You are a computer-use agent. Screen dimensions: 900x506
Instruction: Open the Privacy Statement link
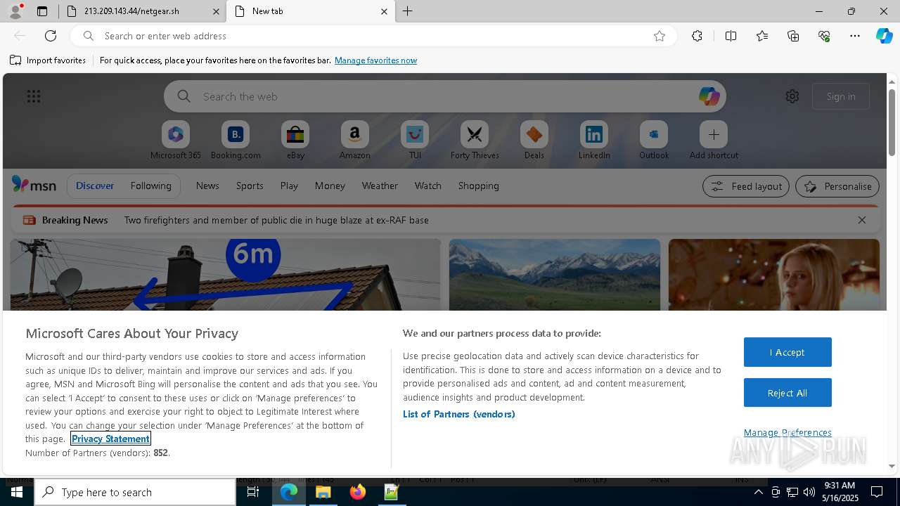tap(110, 439)
